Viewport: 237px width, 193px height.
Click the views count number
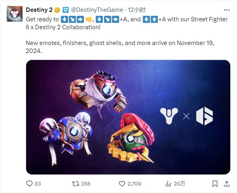pos(179,184)
